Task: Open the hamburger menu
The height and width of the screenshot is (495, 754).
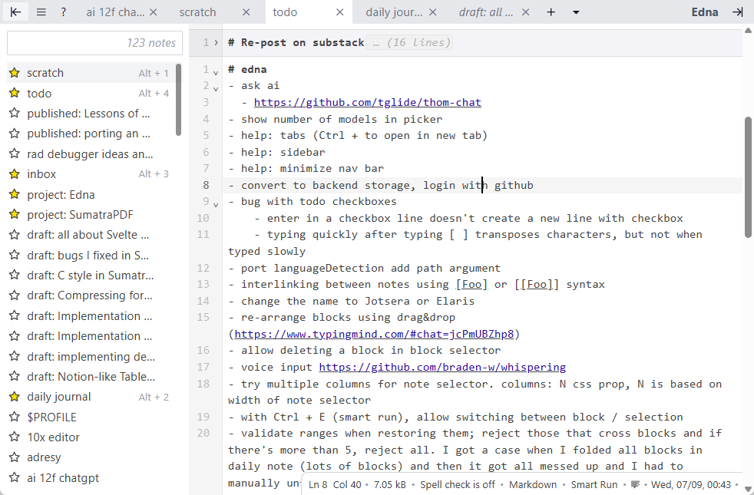Action: pos(41,12)
